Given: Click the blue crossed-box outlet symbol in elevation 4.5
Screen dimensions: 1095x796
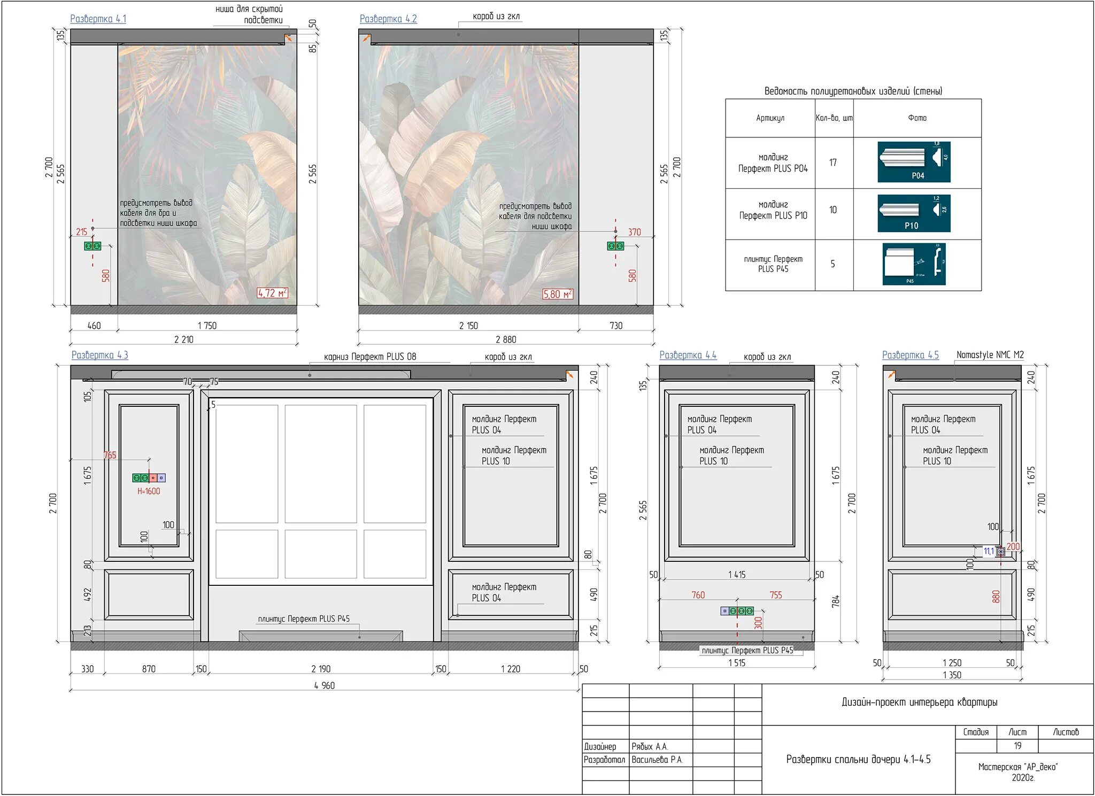Looking at the screenshot, I should coord(1001,552).
